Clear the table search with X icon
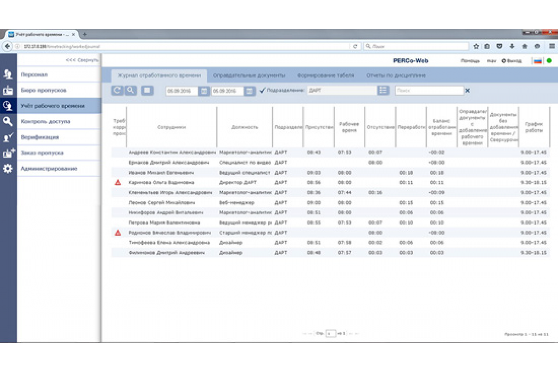 coord(467,91)
